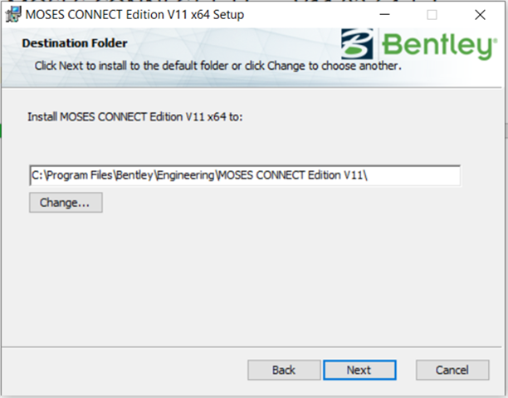
Task: Minimize the Setup window
Action: point(384,15)
